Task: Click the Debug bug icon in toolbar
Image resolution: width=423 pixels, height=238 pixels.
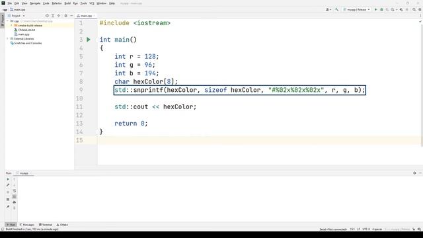Action: [x=381, y=9]
